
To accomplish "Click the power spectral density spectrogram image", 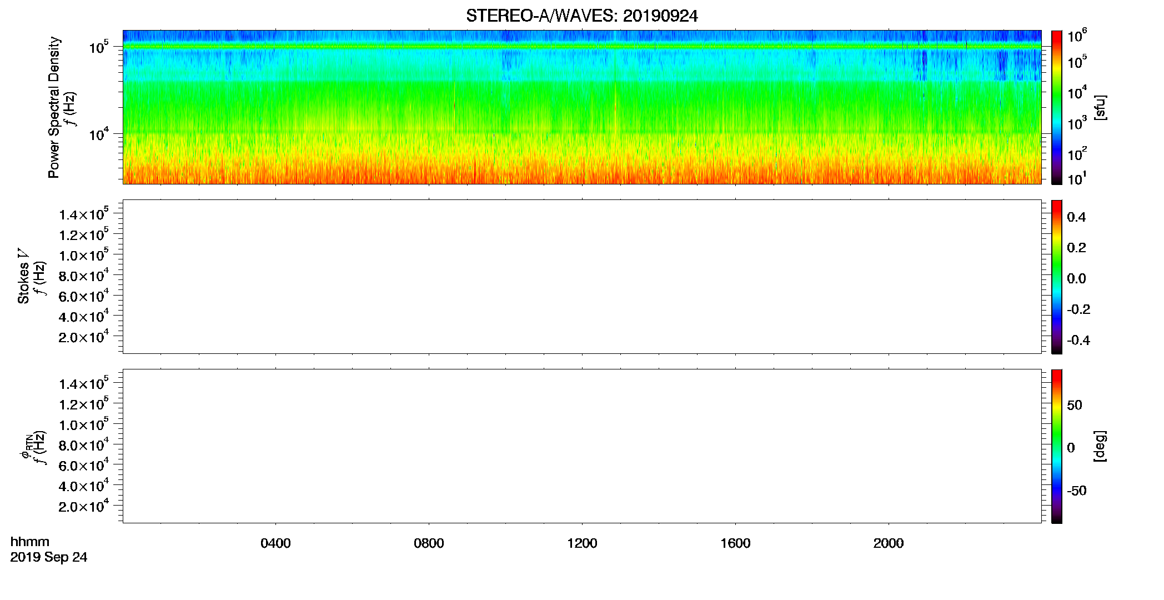I will coord(581,107).
